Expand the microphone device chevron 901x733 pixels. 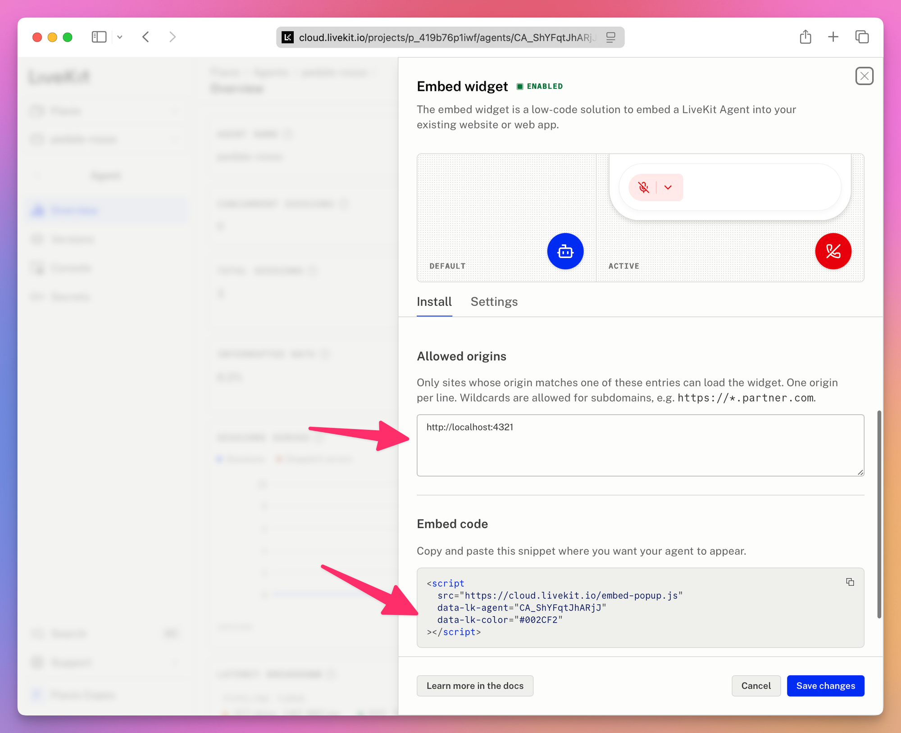pos(668,187)
